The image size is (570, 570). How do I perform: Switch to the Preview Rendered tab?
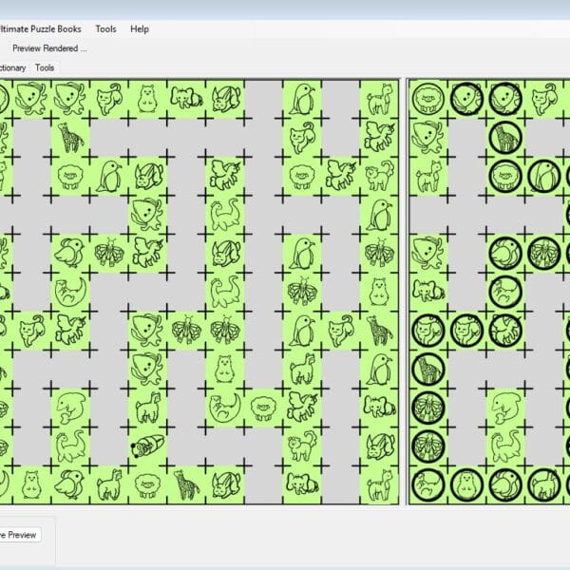(48, 48)
